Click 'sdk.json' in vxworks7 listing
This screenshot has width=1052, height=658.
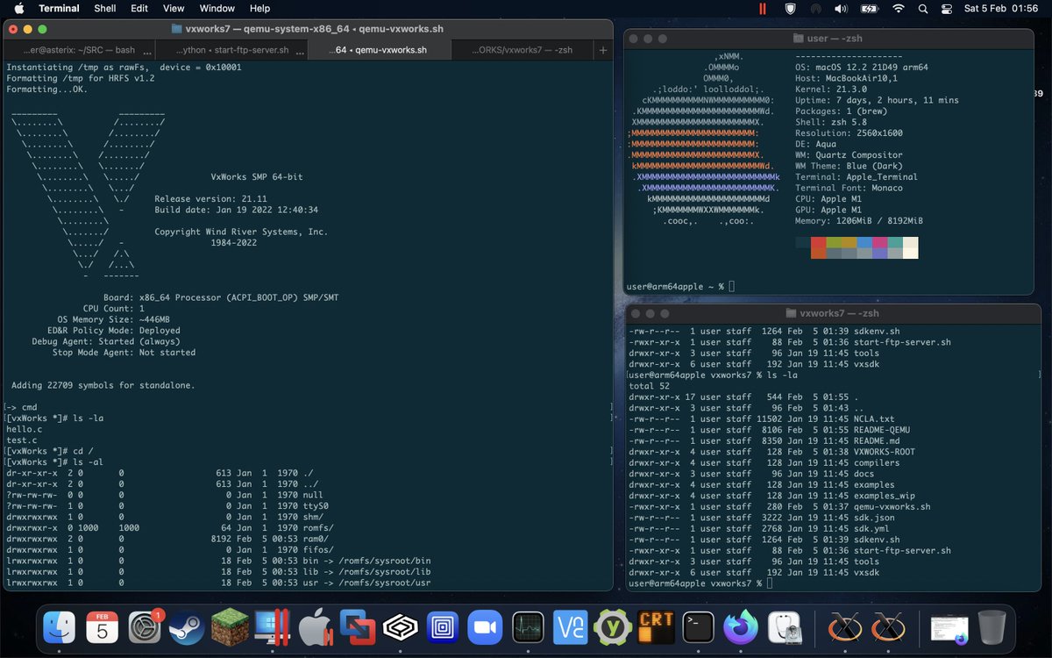[874, 518]
